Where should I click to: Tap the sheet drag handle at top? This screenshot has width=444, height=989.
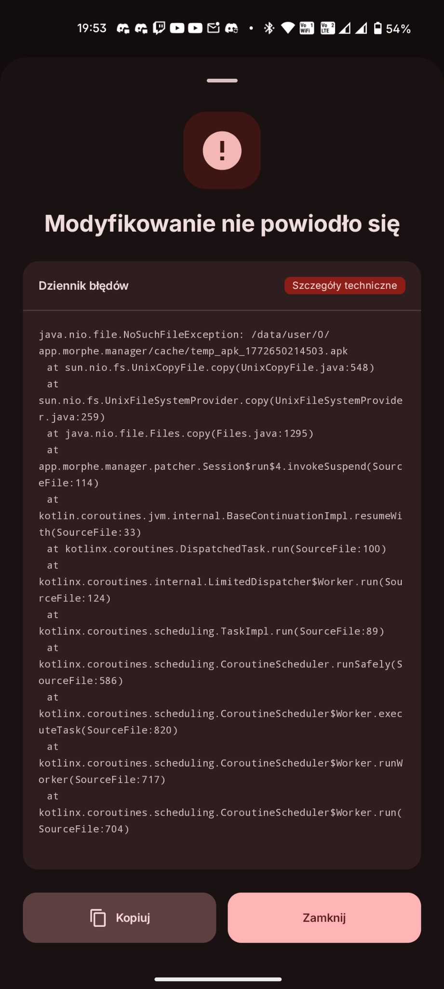tap(222, 81)
